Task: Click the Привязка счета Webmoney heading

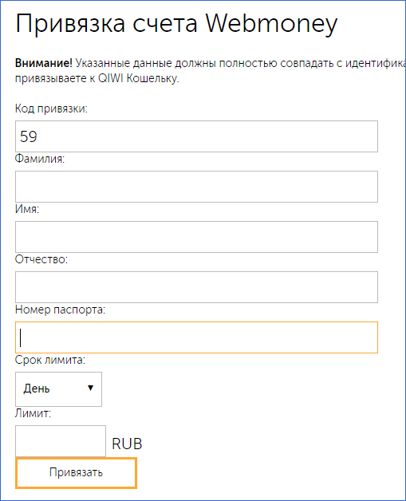Action: [x=176, y=24]
